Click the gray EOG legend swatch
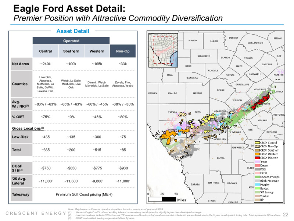 pyautogui.click(x=257, y=169)
